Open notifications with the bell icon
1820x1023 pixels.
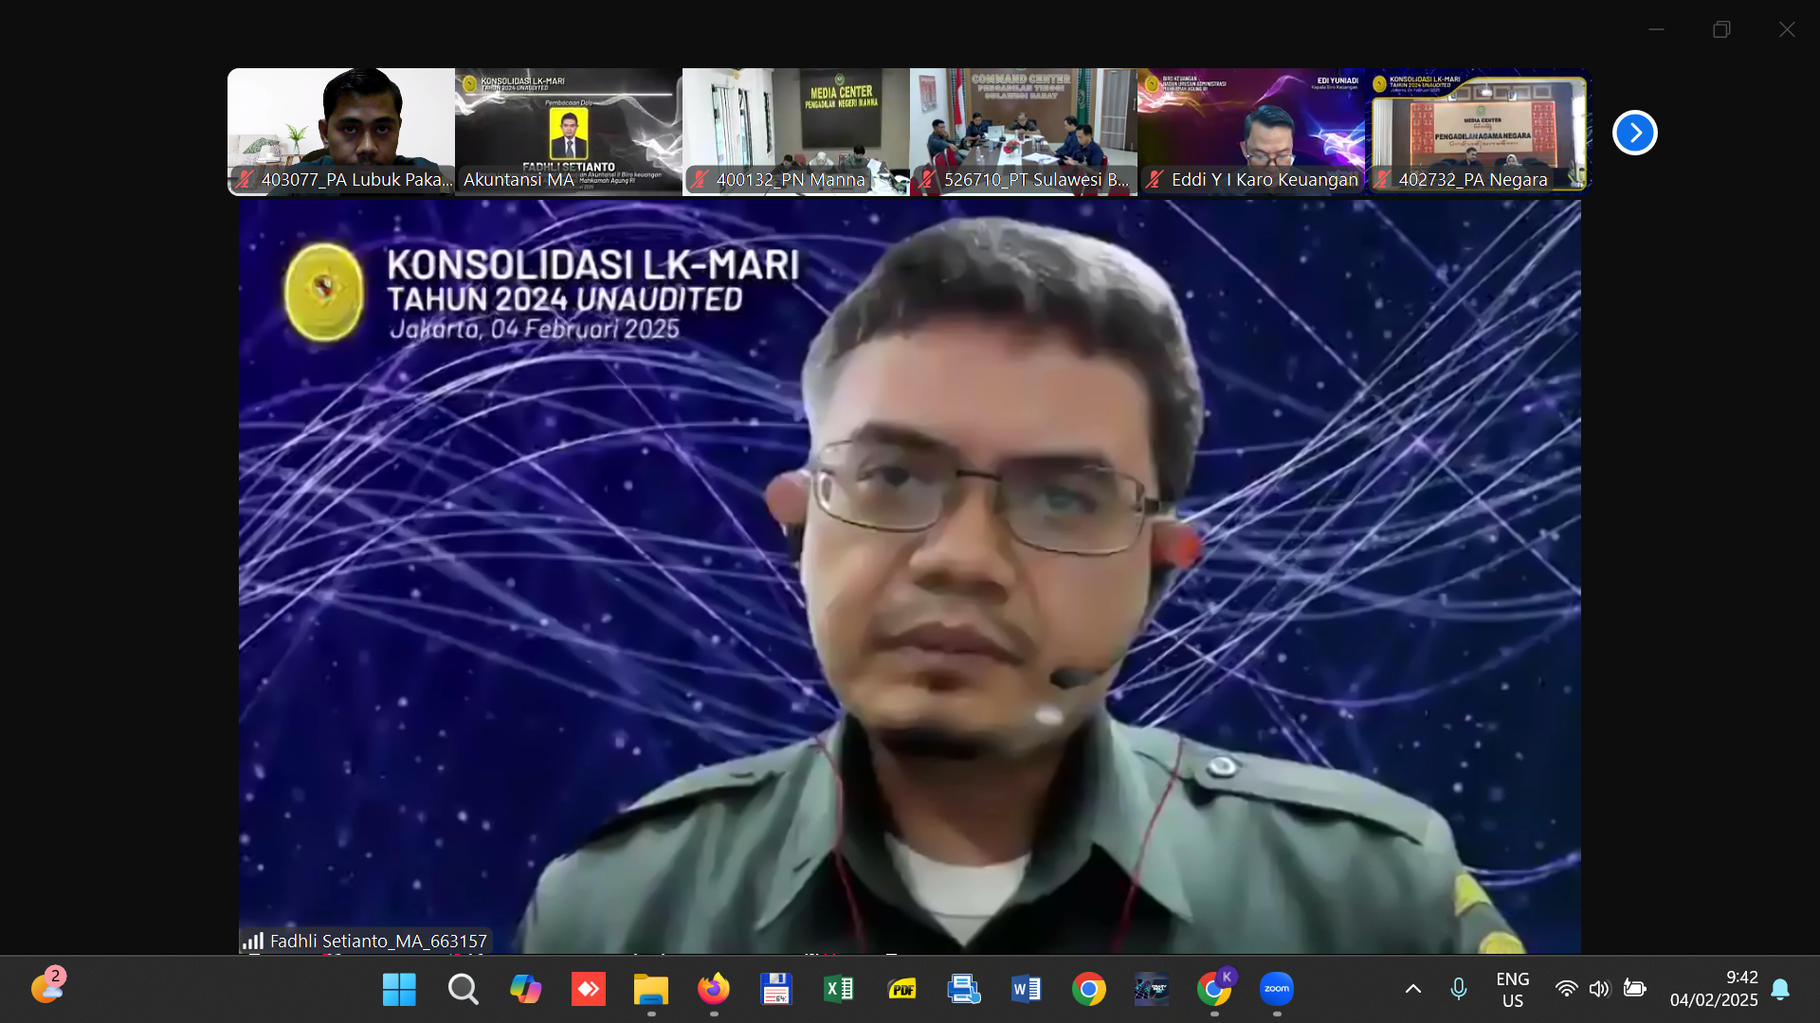[1781, 989]
